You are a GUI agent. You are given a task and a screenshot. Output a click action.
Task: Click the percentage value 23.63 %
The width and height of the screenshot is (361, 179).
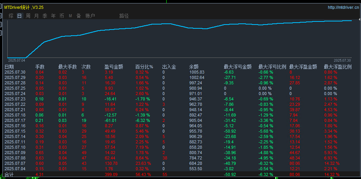[143, 163]
